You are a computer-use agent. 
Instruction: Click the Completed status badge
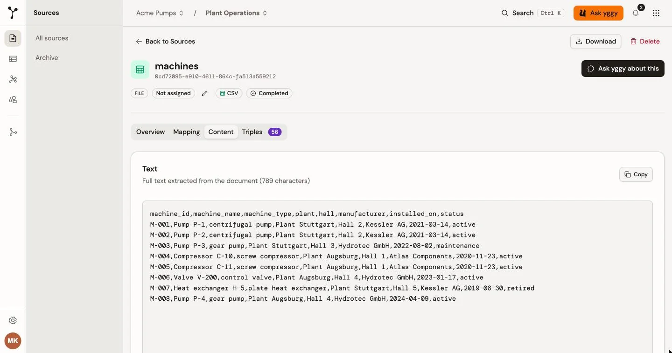pyautogui.click(x=269, y=93)
